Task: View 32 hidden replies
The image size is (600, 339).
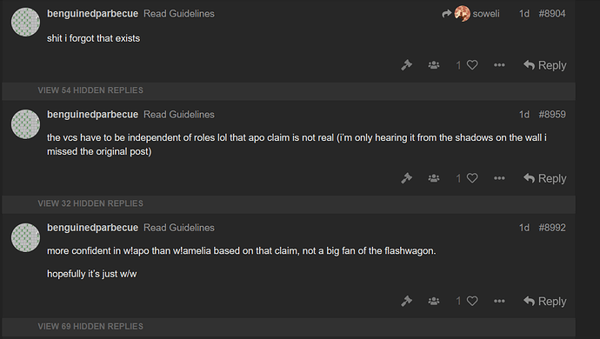Action: 90,203
